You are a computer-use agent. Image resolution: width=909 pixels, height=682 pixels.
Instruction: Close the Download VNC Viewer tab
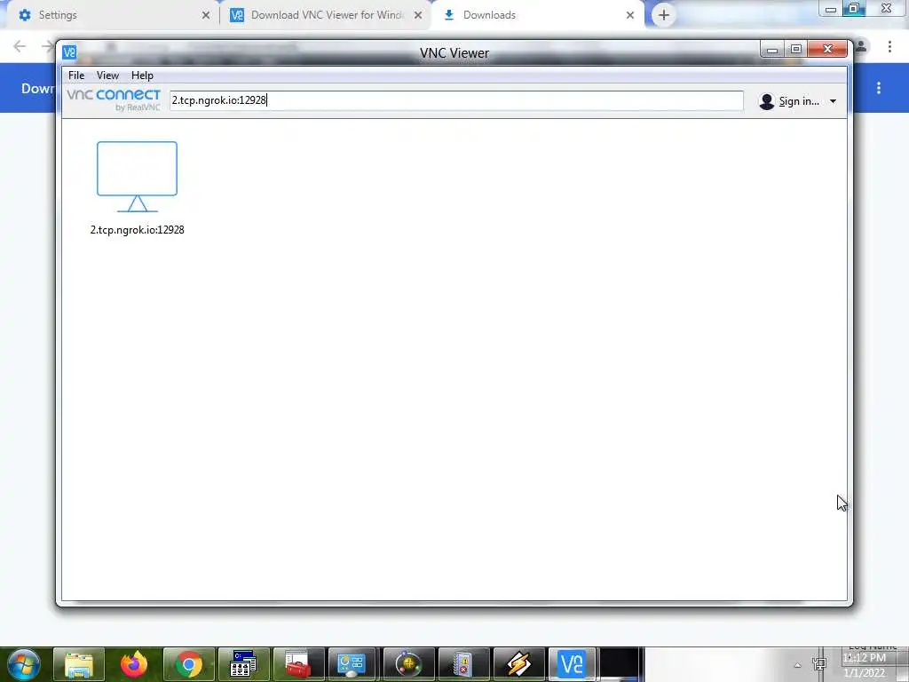(x=418, y=15)
